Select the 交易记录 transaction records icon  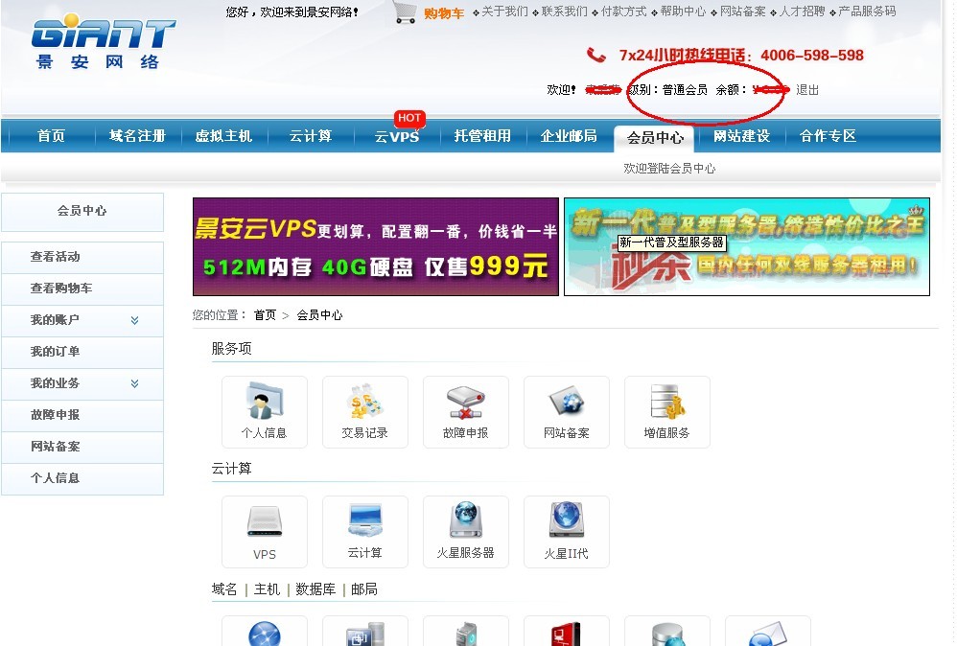coord(365,412)
